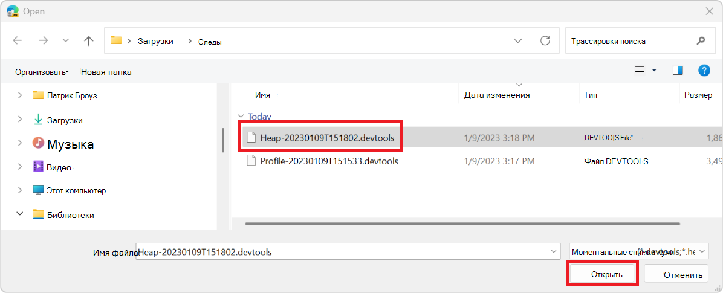Collapse the Библиотеки tree node
The width and height of the screenshot is (723, 293).
click(20, 214)
